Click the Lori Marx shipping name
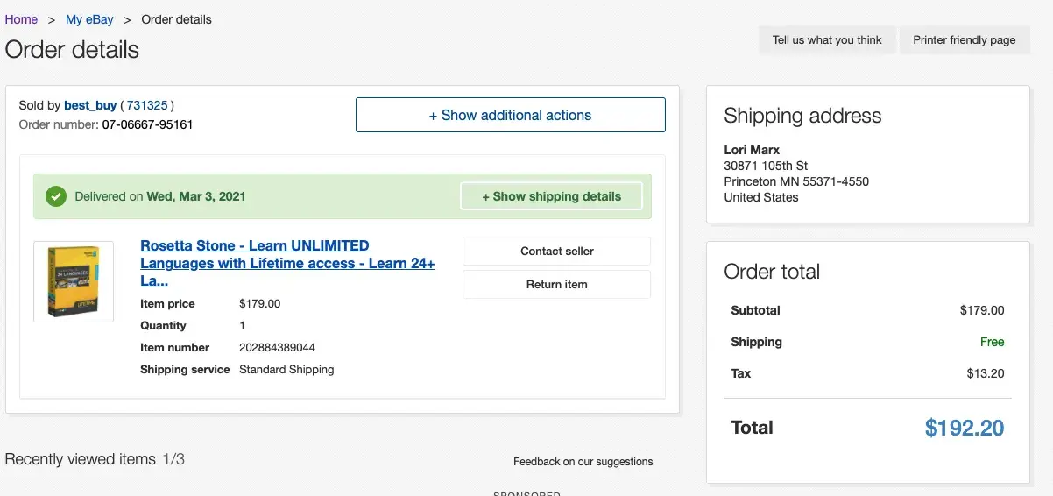Screen dimensions: 1053x496 tap(752, 150)
